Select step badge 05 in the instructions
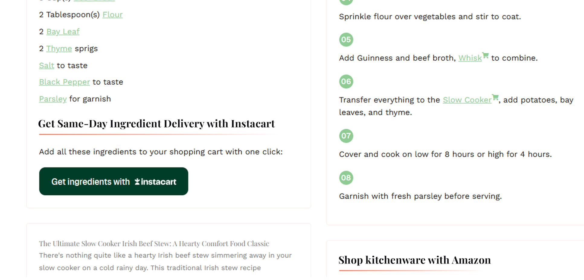This screenshot has width=584, height=280. [346, 39]
